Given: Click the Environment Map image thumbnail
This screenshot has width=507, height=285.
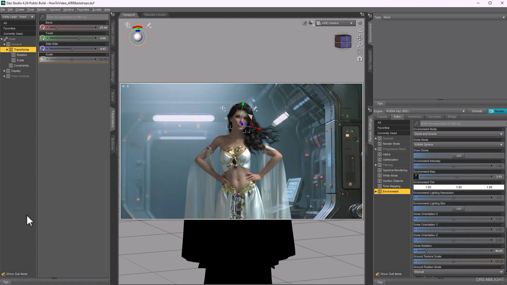Looking at the screenshot, I should (416, 176).
